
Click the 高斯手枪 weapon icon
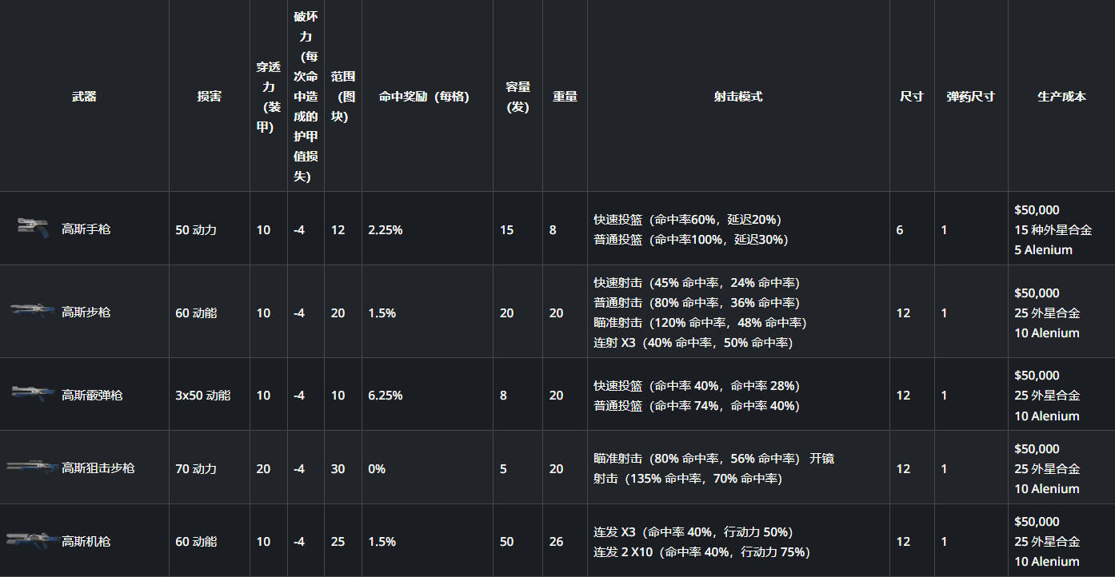(x=33, y=228)
